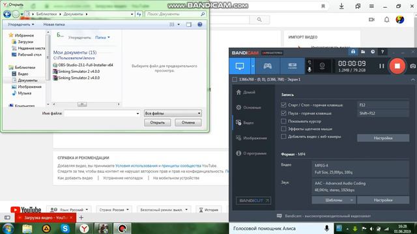Viewport: 417px width, 234px height.
Task: Open Настройки button in Запись section
Action: pos(383,138)
